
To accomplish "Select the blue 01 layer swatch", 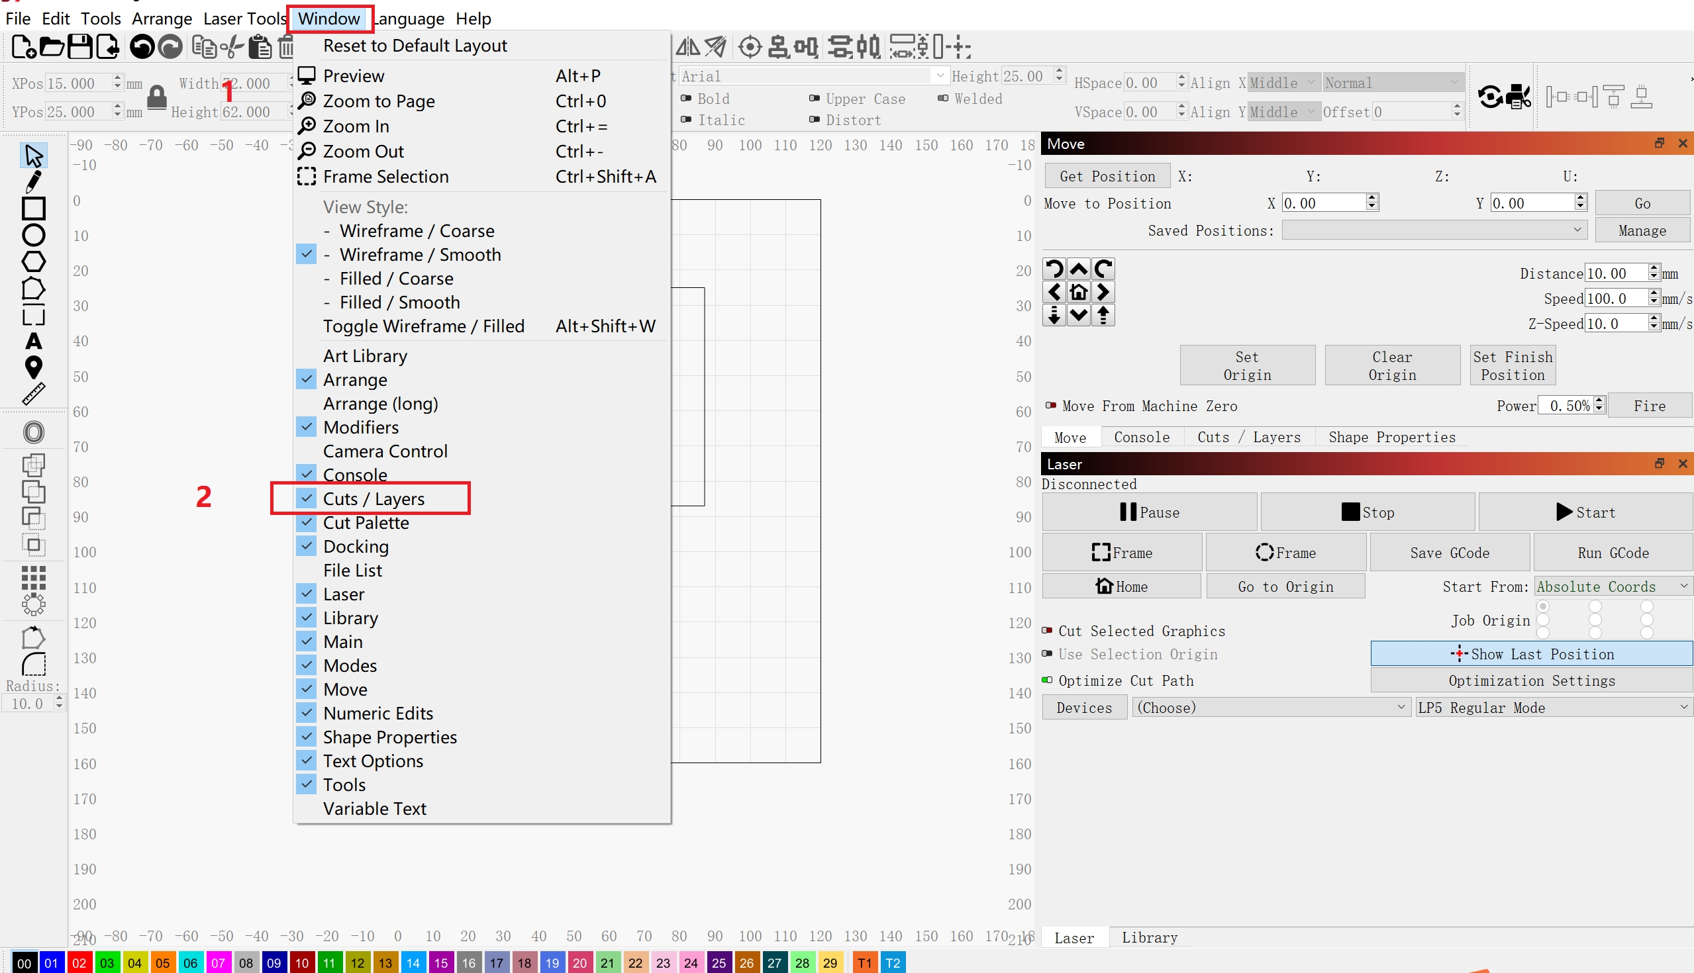I will (x=51, y=962).
